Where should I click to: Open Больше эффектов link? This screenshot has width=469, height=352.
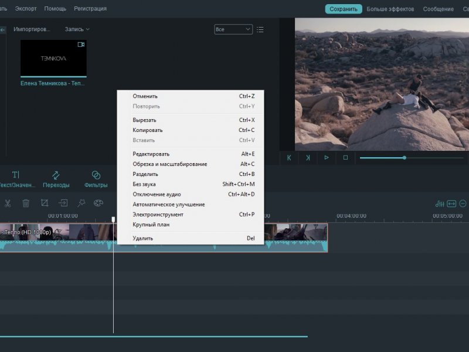390,9
